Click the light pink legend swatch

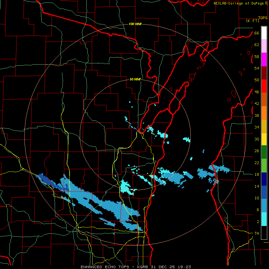coord(264,46)
